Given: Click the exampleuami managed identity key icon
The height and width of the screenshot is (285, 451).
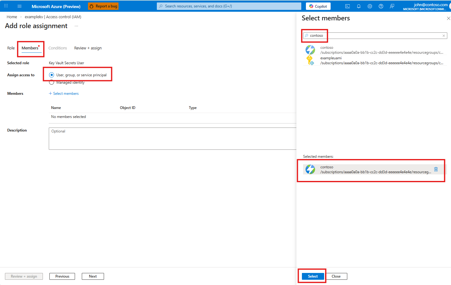Looking at the screenshot, I should [310, 60].
